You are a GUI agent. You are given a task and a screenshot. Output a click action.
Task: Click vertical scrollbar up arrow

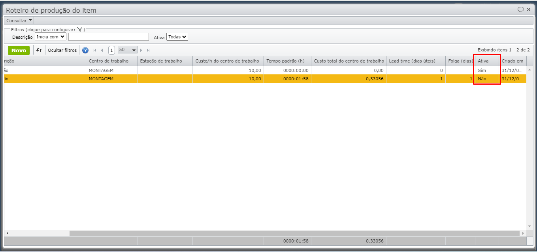coord(529,69)
